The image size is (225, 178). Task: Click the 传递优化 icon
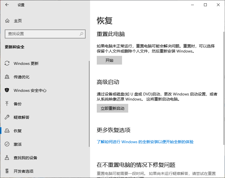coord(7,77)
